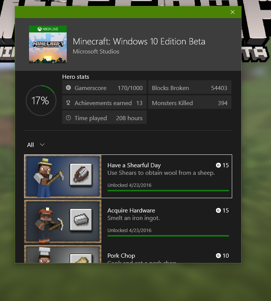
Task: Click the trophy icon beside Achievements earned
Action: coord(68,103)
